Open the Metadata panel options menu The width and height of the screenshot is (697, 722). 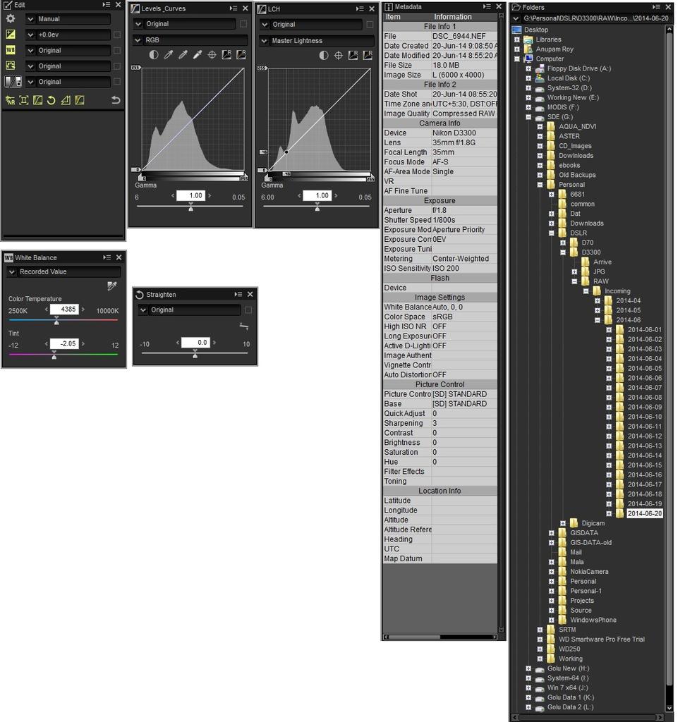tap(486, 7)
